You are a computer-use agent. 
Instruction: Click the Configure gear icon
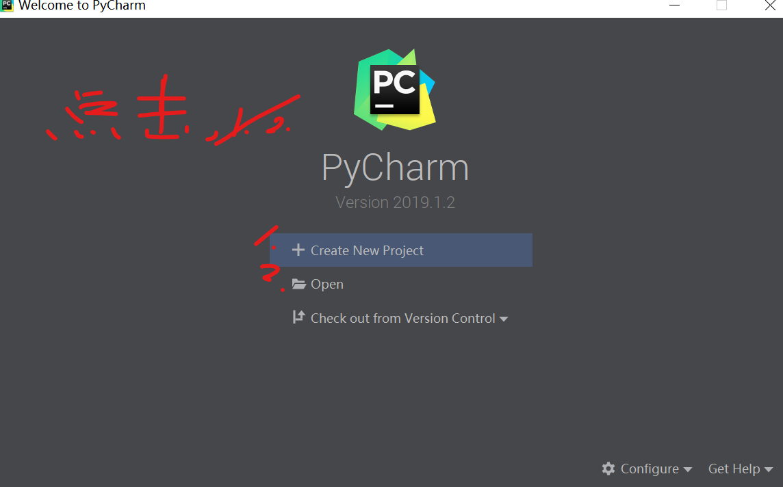click(608, 469)
